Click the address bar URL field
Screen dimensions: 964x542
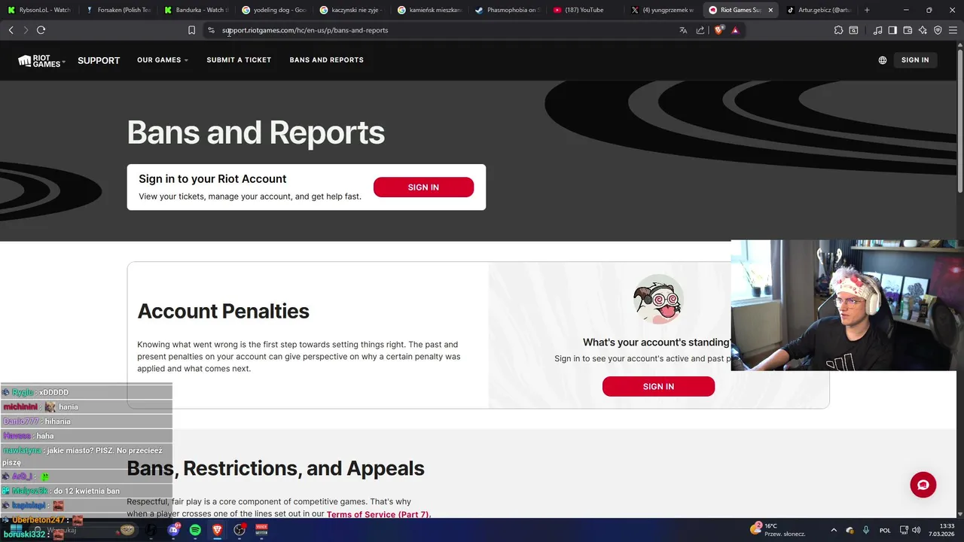pos(444,30)
